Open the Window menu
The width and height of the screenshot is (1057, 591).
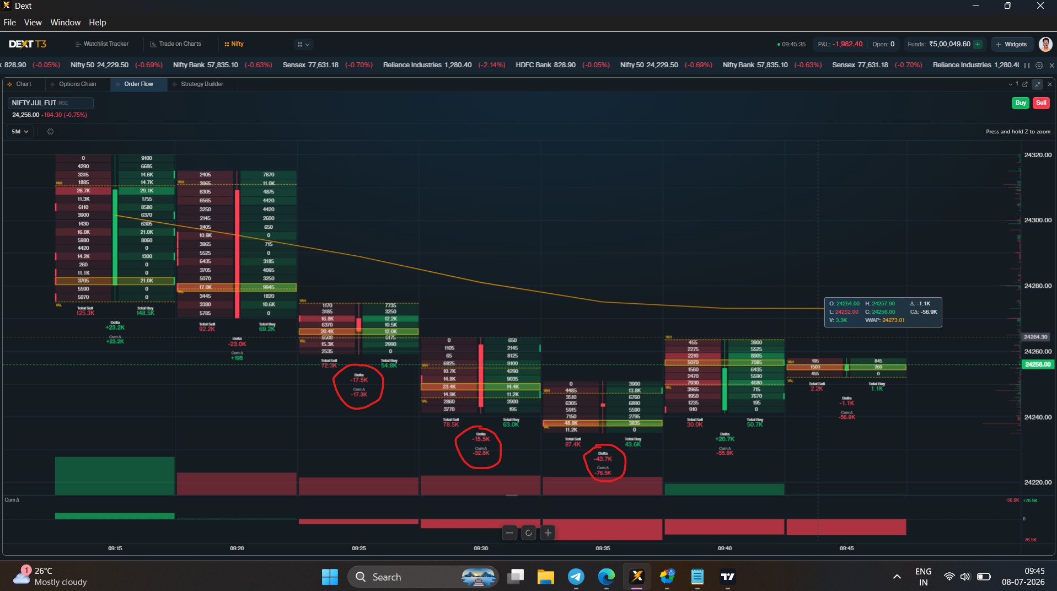click(65, 23)
